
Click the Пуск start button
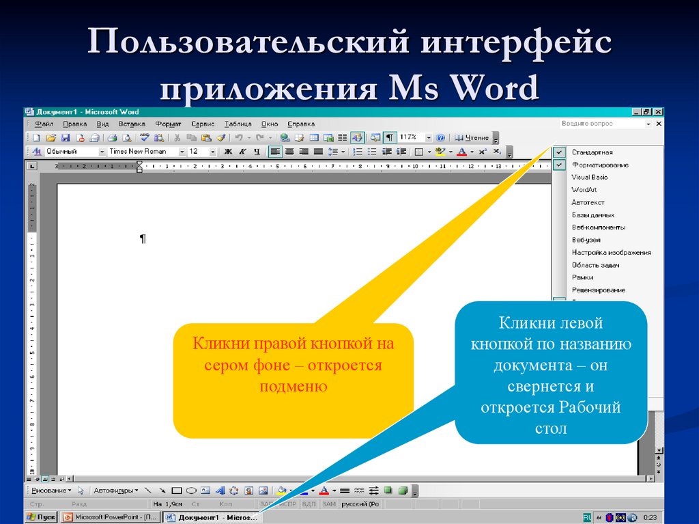(x=42, y=517)
